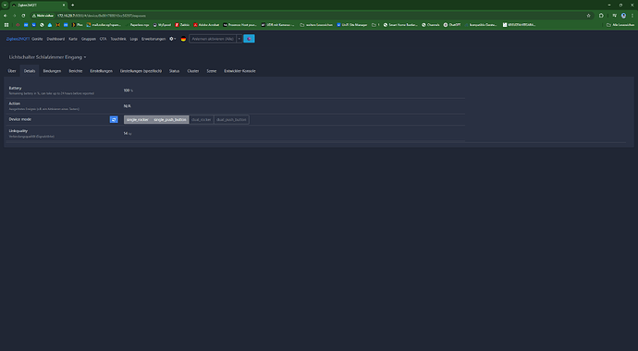Viewport: 638px width, 351px height.
Task: Open the Touchlink page
Action: tap(118, 39)
